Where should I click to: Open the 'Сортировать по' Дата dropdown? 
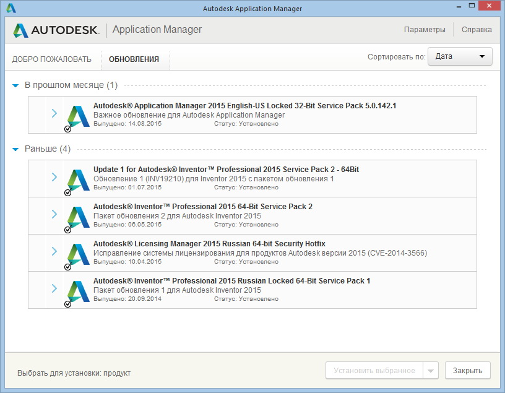(460, 56)
